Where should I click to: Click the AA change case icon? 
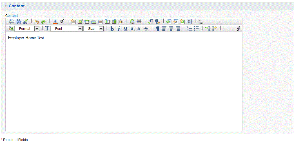11,28
